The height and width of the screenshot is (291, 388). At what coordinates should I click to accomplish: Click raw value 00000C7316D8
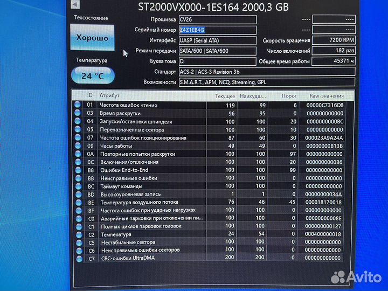[325, 105]
